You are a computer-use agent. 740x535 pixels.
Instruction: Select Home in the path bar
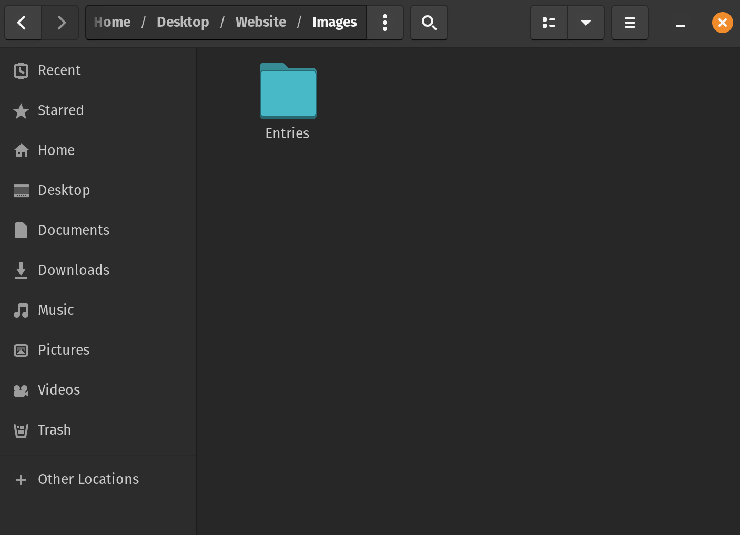pyautogui.click(x=112, y=23)
